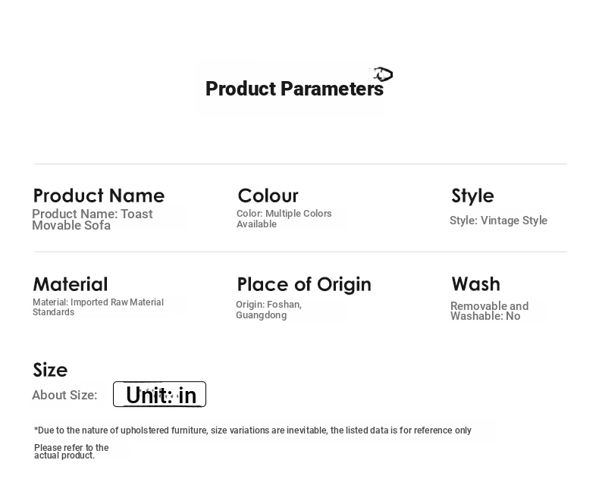The width and height of the screenshot is (599, 482).
Task: Click the Style heading
Action: pyautogui.click(x=472, y=196)
